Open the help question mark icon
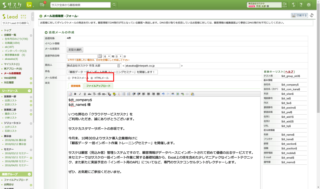320x189 pixels. [x=301, y=4]
